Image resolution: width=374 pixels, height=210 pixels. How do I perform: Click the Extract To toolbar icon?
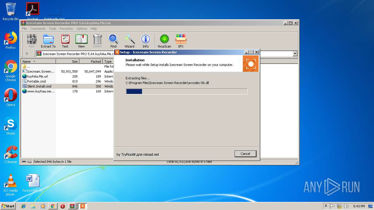[48, 41]
